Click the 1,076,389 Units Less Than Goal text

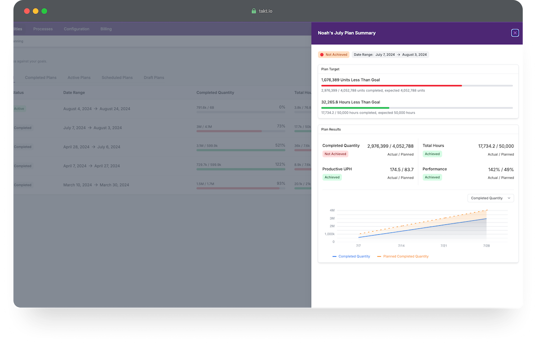(350, 80)
